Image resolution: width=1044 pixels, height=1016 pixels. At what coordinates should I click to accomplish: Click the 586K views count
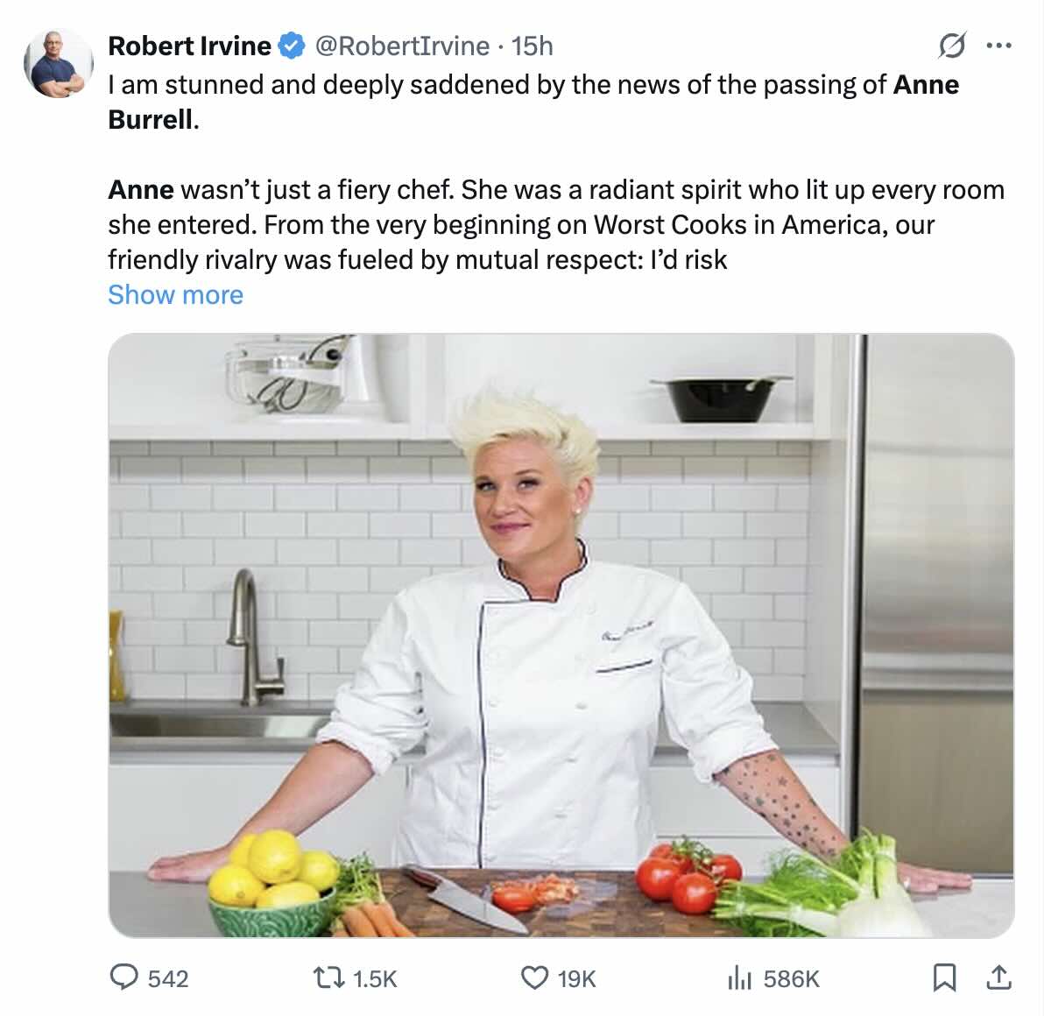pos(792,978)
